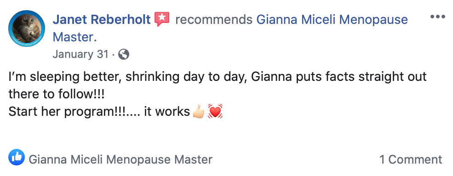The height and width of the screenshot is (176, 453).
Task: Click the blue Like reaction icon
Action: (x=17, y=157)
